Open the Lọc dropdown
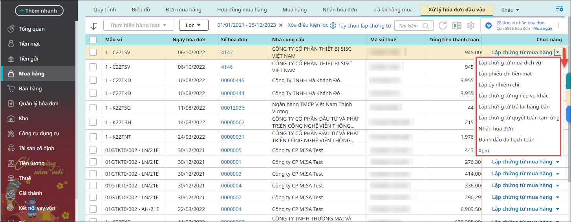The image size is (571, 222). click(194, 25)
